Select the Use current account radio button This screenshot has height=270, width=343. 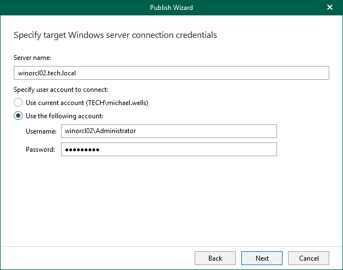[x=18, y=103]
